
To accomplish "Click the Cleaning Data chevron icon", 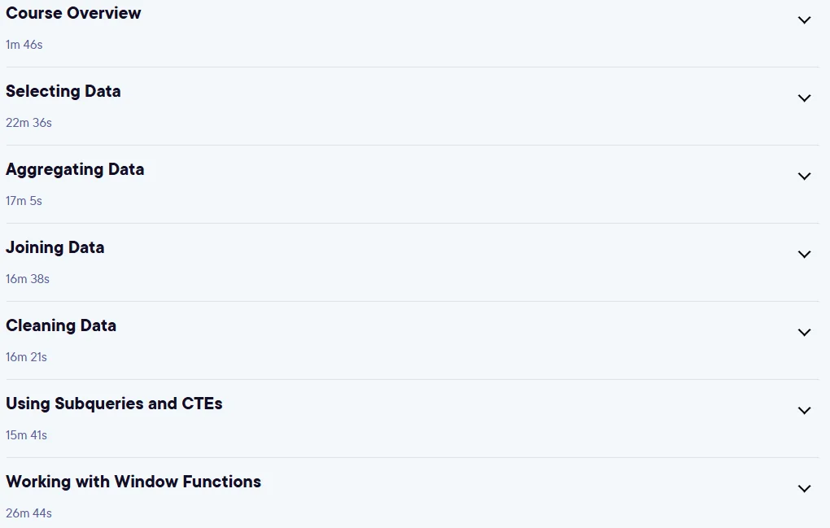I will pos(804,332).
